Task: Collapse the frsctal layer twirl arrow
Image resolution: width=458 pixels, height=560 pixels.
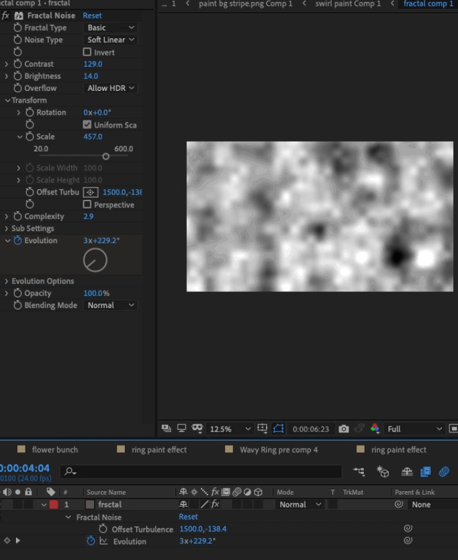Action: (44, 505)
